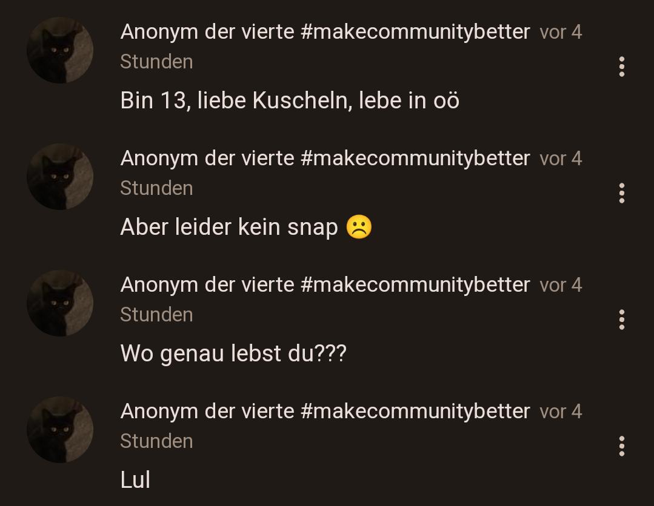
Task: Select "Stunden" timestamp above "Wo genau lebst du???"
Action: pos(156,315)
